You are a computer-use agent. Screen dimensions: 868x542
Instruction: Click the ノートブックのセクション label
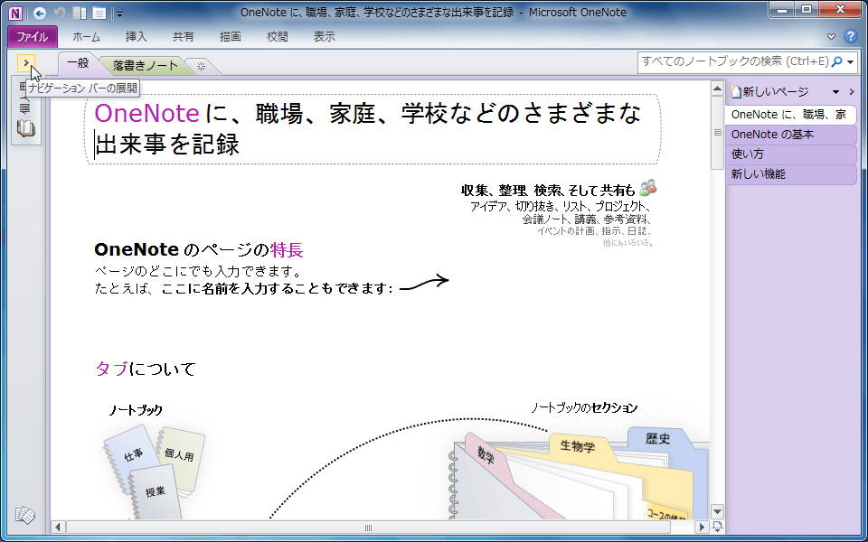584,408
